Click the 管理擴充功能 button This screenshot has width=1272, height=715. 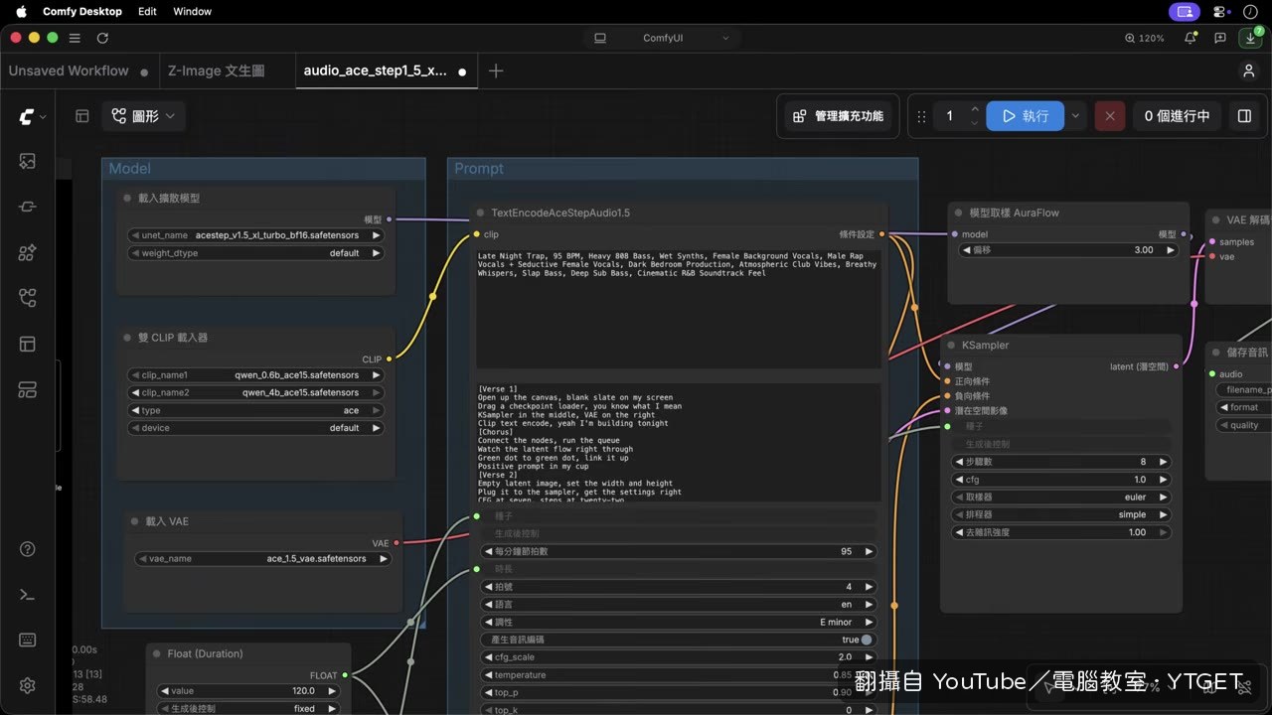pyautogui.click(x=838, y=116)
